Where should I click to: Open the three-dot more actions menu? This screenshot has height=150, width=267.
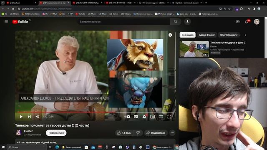click(x=172, y=133)
